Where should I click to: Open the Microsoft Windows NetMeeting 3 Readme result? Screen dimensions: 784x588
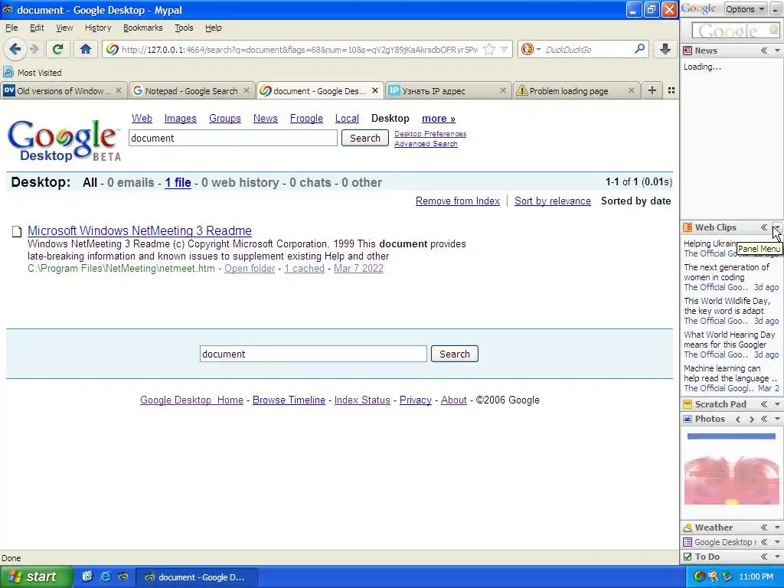click(139, 230)
